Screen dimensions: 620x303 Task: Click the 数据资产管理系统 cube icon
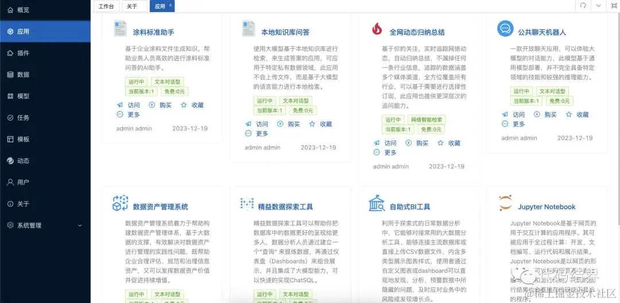tap(120, 203)
